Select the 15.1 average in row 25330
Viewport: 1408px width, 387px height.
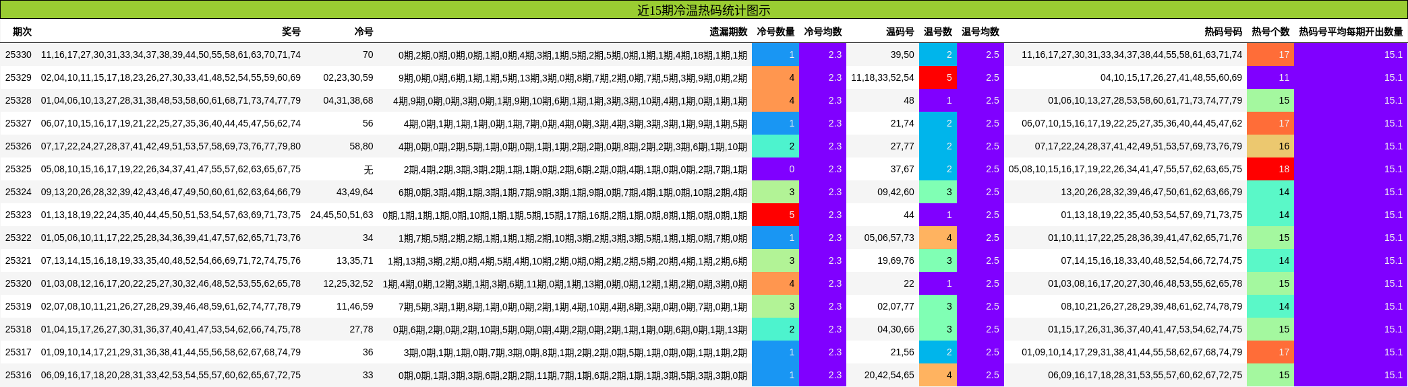1351,55
